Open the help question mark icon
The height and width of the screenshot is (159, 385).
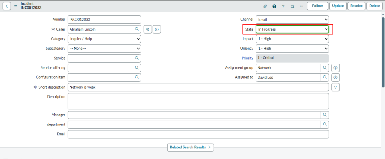274,6
